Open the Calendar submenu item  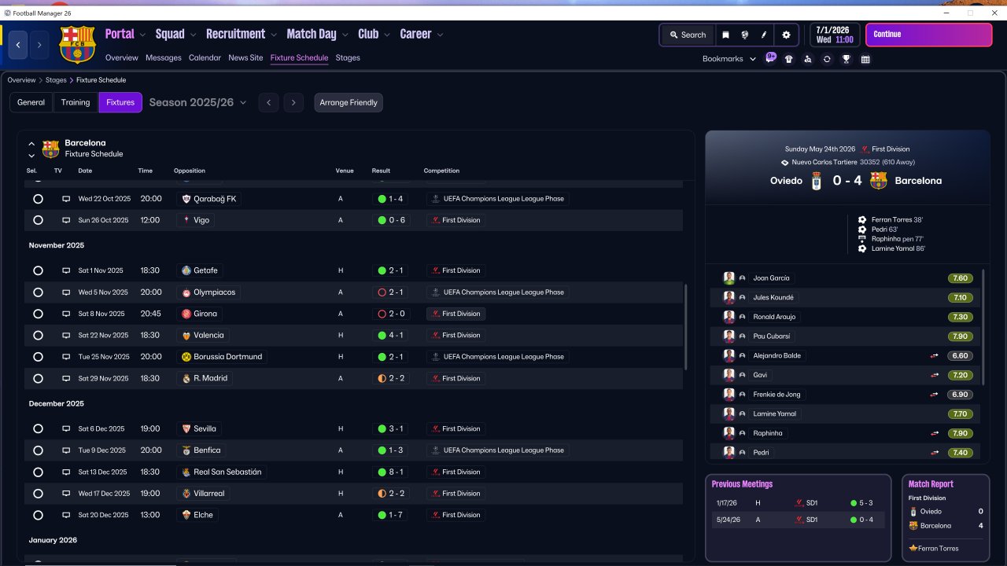pyautogui.click(x=205, y=58)
